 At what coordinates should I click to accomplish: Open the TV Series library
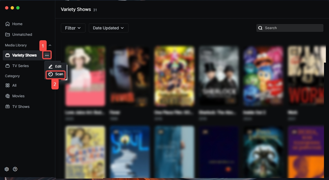tap(20, 66)
